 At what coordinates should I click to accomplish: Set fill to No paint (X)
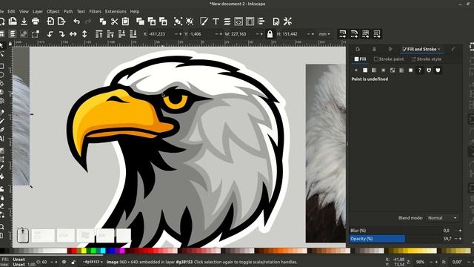356,70
